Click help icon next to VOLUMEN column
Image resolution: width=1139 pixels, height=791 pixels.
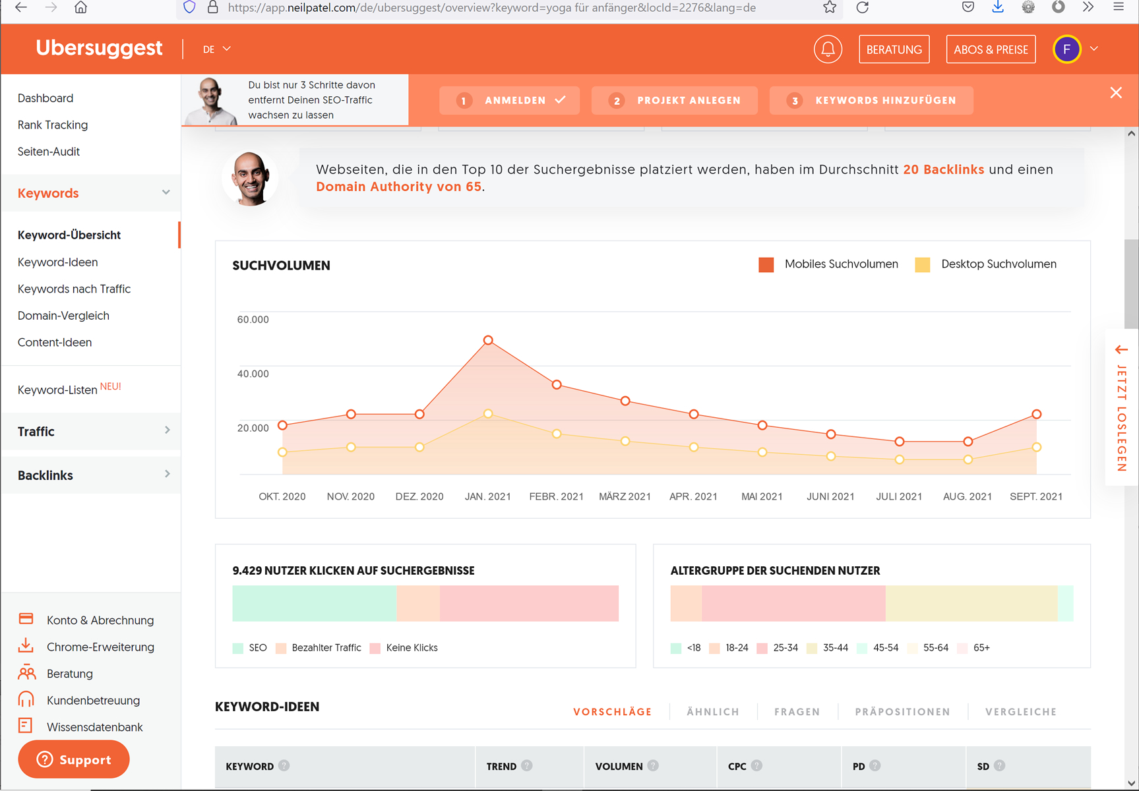653,765
